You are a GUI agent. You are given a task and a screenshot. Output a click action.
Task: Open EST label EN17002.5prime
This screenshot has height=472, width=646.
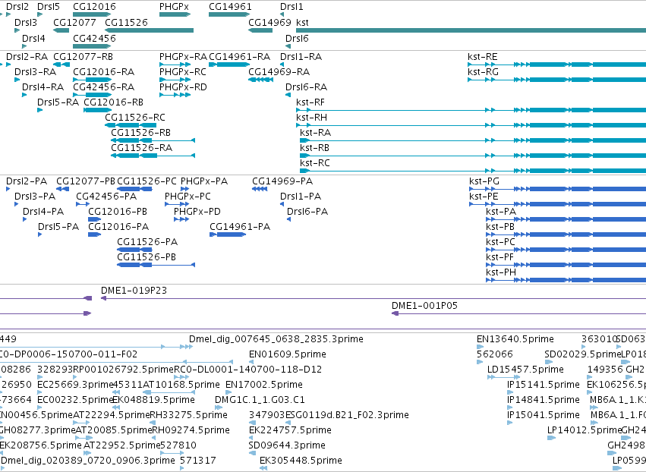coord(264,385)
